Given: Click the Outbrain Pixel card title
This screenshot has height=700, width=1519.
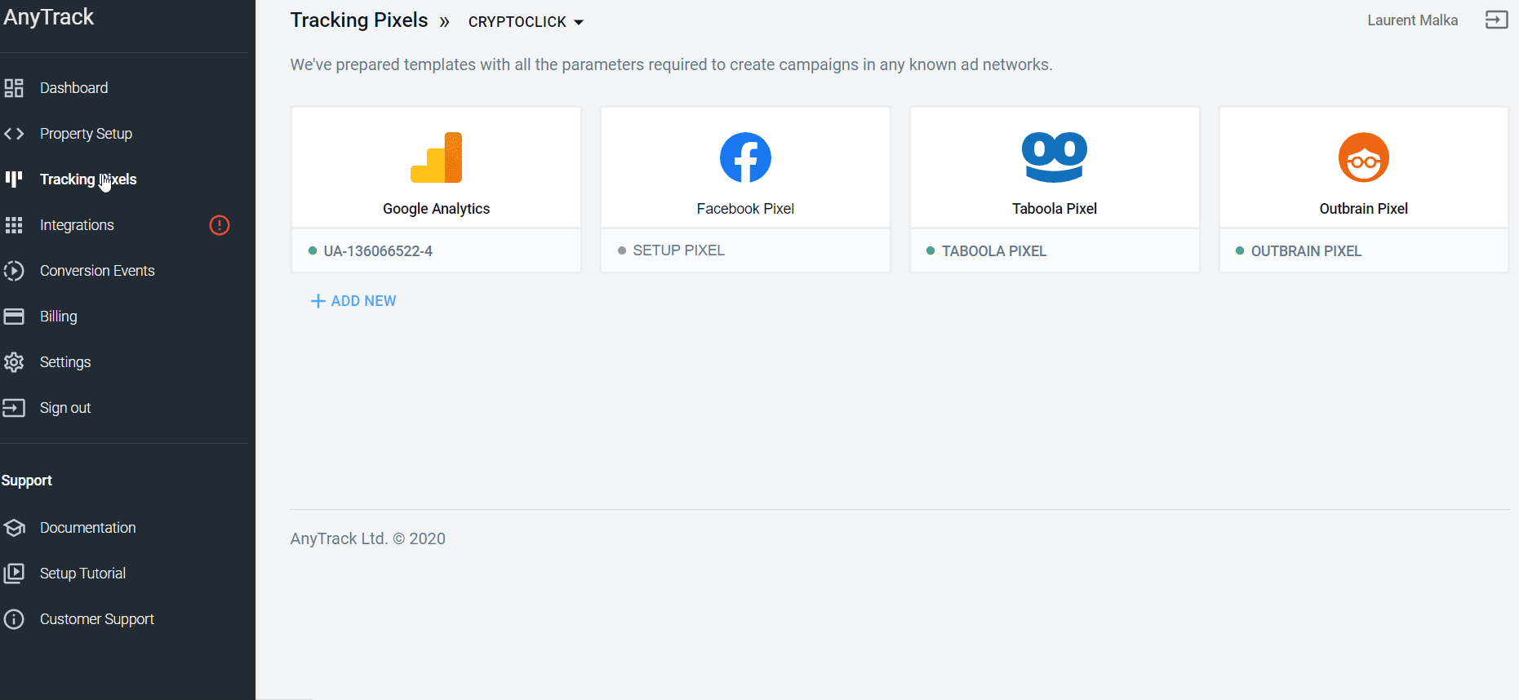Looking at the screenshot, I should (x=1364, y=209).
